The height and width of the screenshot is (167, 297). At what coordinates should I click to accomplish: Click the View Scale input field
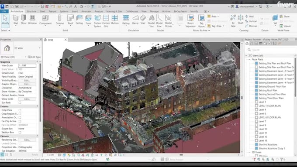pyautogui.click(x=27, y=65)
